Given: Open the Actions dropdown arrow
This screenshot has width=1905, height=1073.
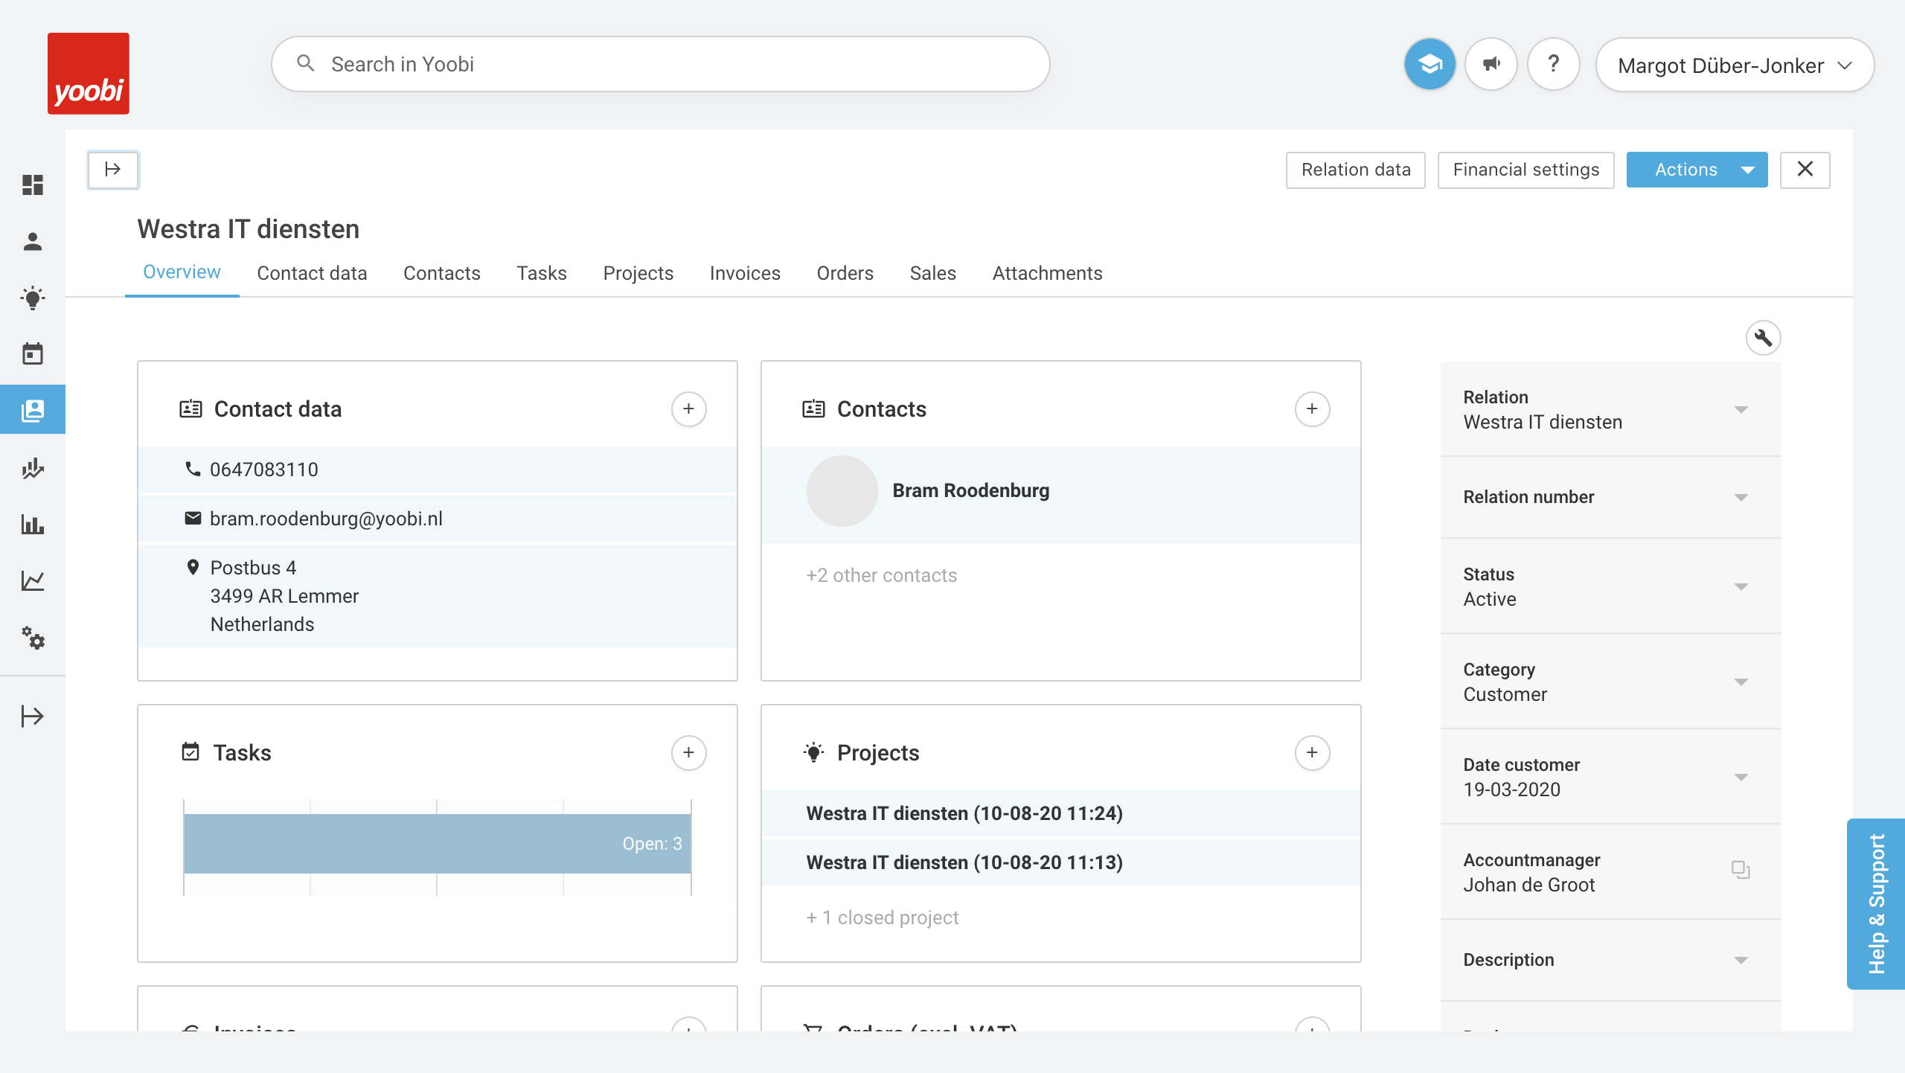Looking at the screenshot, I should (1748, 170).
